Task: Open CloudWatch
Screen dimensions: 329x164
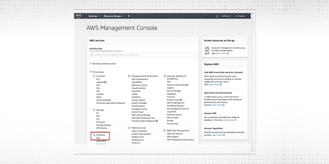Action: 137,82
